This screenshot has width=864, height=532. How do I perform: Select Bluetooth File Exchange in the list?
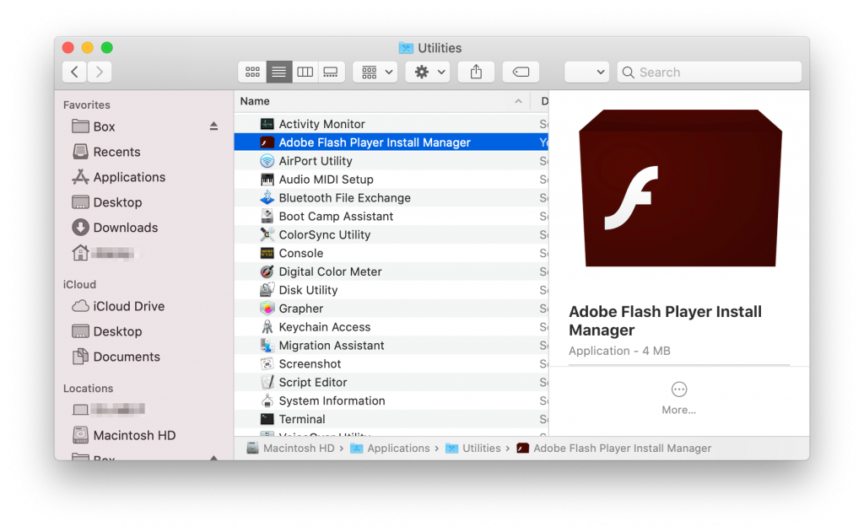click(391, 198)
